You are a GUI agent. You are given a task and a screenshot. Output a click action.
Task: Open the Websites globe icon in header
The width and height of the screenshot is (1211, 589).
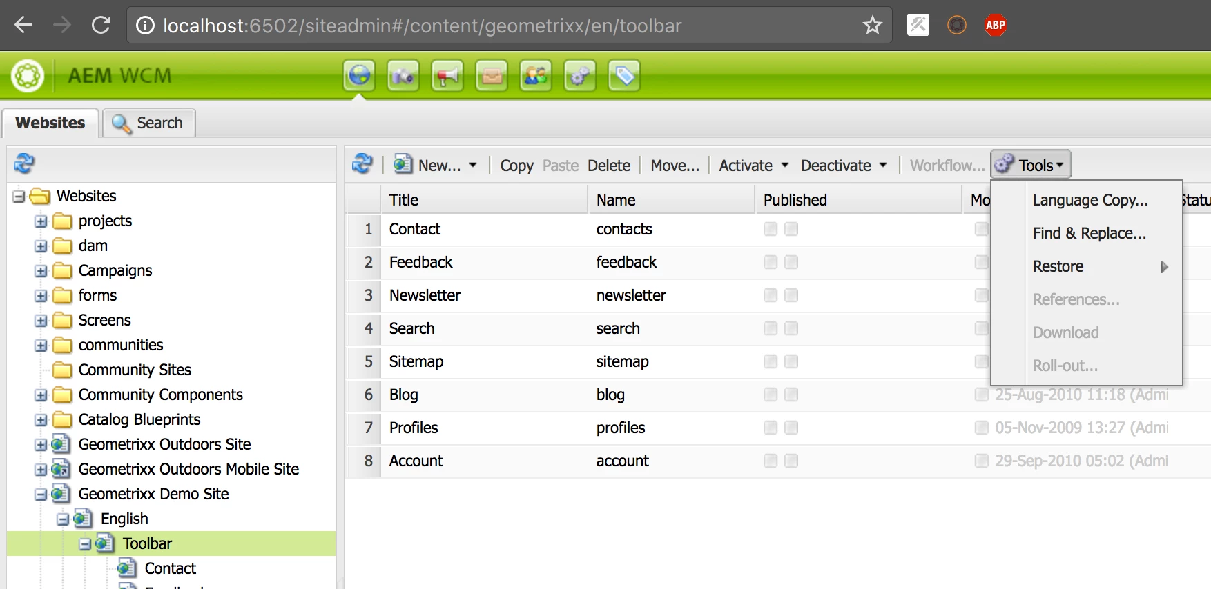(x=359, y=76)
